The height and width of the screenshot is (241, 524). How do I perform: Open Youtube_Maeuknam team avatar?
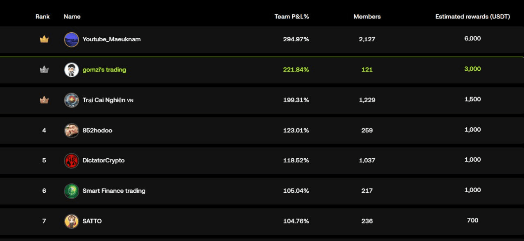point(72,40)
